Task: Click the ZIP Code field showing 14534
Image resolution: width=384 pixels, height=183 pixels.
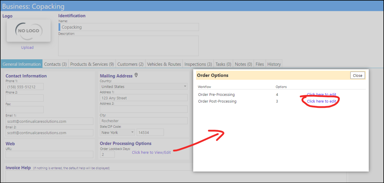Action: click(x=150, y=132)
